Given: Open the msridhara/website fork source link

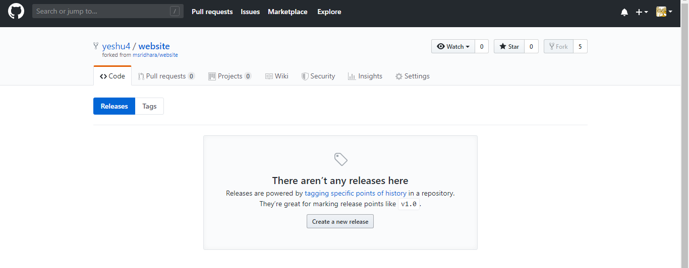Looking at the screenshot, I should tap(155, 55).
